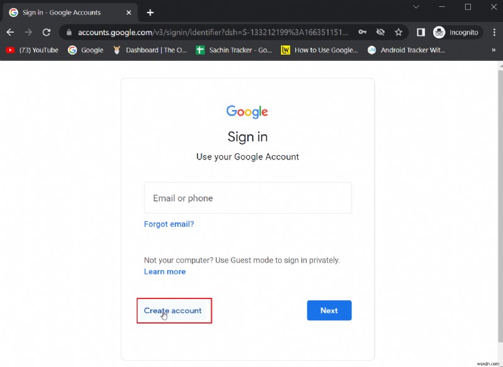This screenshot has width=503, height=367.
Task: Open the Forgot email link
Action: point(169,224)
